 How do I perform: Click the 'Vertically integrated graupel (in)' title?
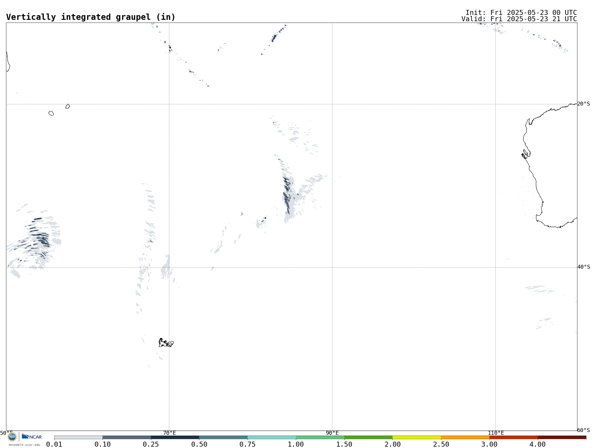coord(91,17)
